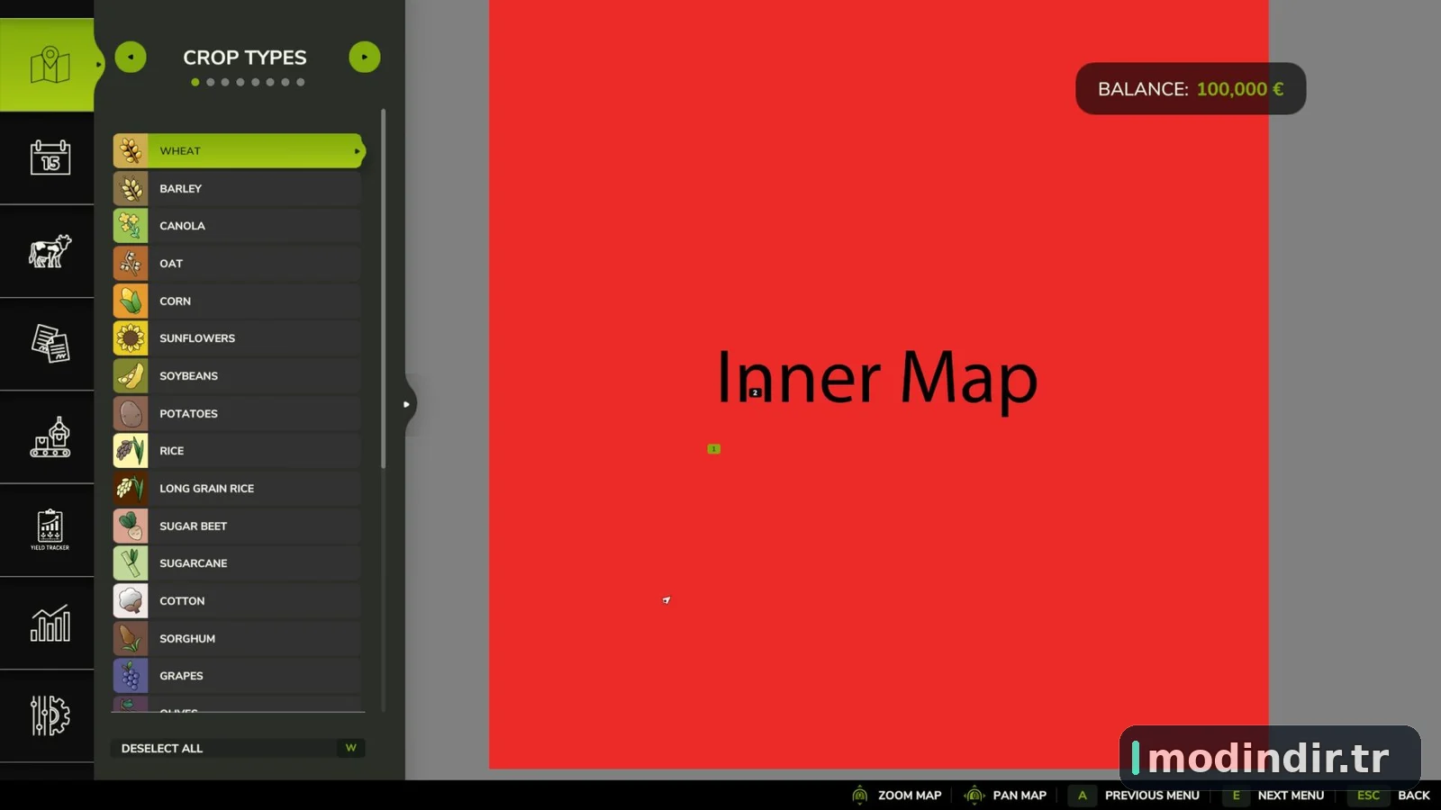The image size is (1441, 810).
Task: Select field marker 1 on the map
Action: pos(714,449)
